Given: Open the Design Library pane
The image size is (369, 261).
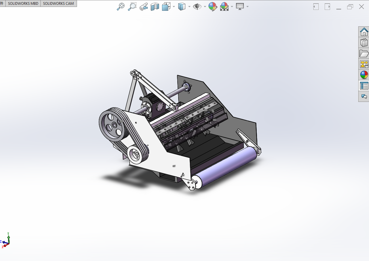Looking at the screenshot, I should click(364, 43).
